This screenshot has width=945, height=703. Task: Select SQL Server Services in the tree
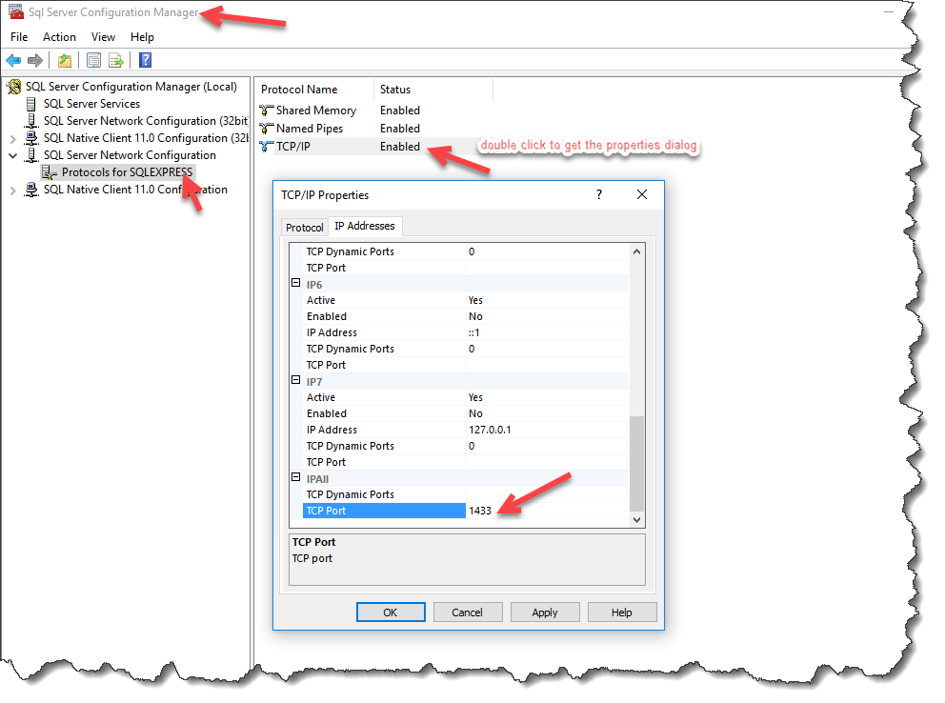point(91,104)
